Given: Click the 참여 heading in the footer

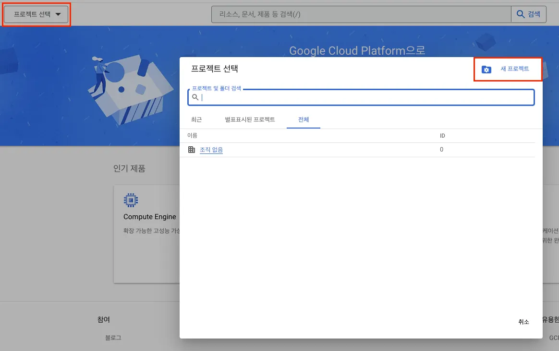Looking at the screenshot, I should [104, 320].
